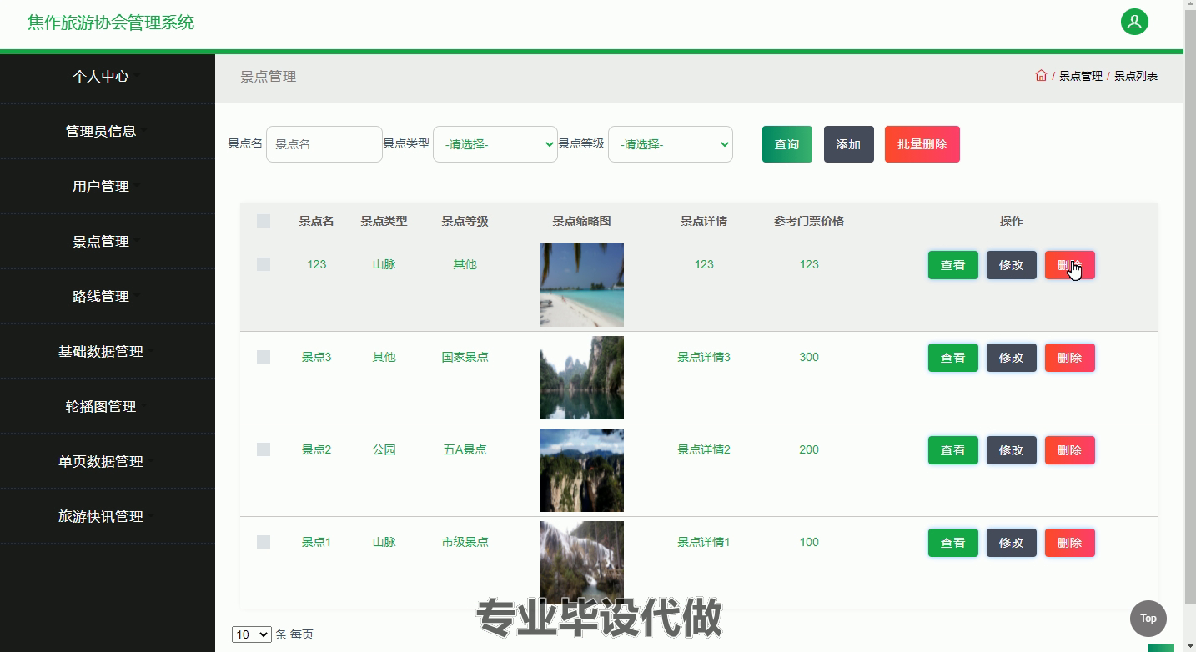Screen dimensions: 1196x652
Task: Click the 景点缩略图 column header
Action: pos(582,221)
